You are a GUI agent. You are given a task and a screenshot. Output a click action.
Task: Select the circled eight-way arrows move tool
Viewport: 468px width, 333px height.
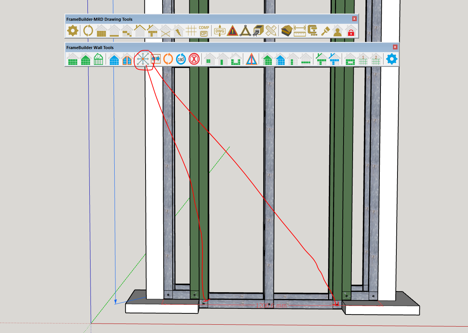coord(143,59)
